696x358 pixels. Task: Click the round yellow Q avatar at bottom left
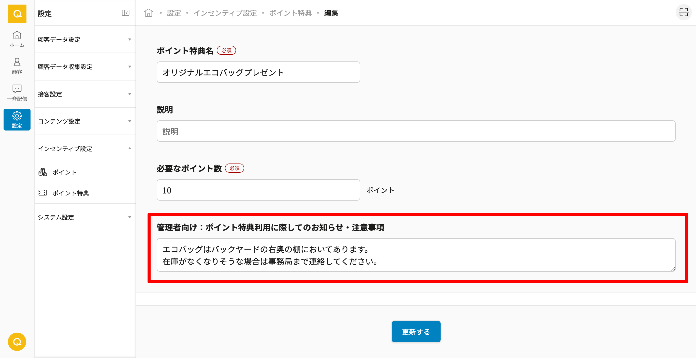pyautogui.click(x=17, y=341)
